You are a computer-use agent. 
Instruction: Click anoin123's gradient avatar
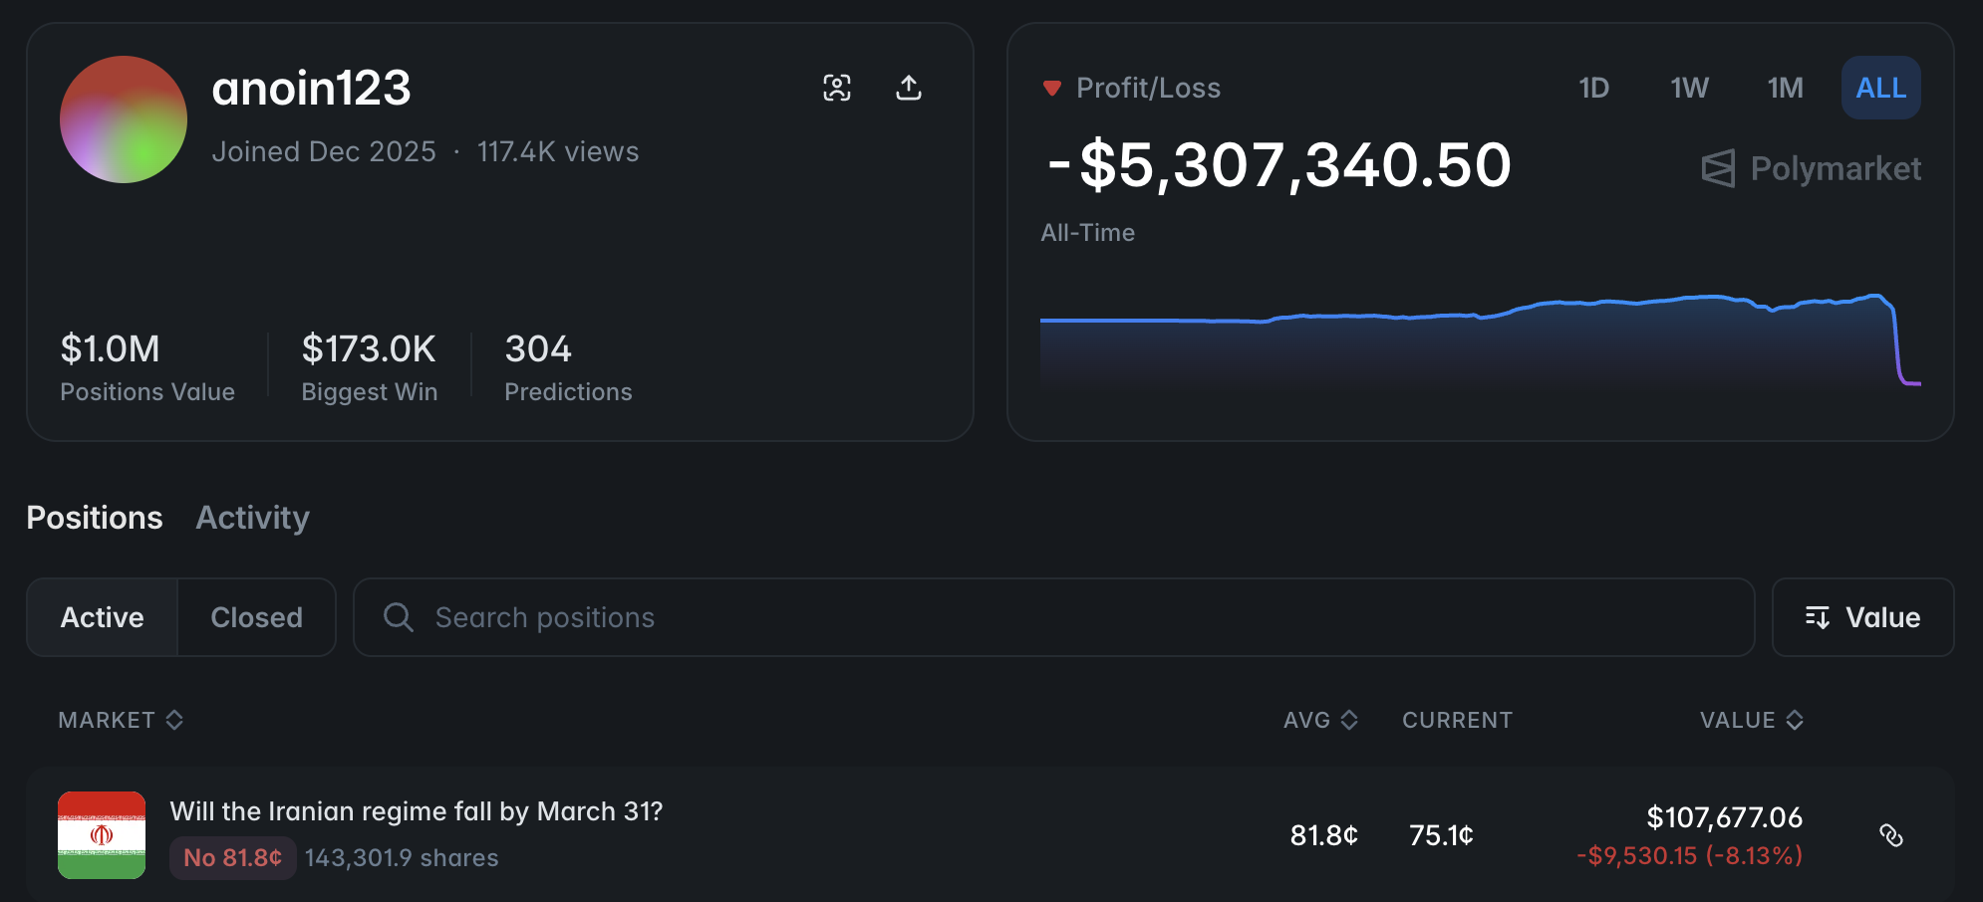tap(124, 119)
